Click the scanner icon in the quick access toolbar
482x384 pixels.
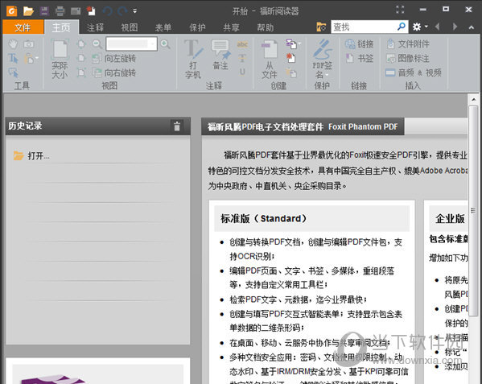pos(76,11)
